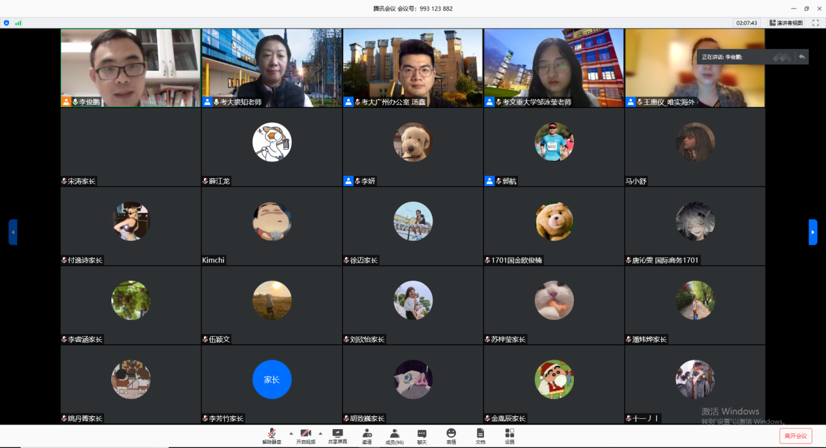Viewport: 826px width, 448px height.
Task: Open the 表情 emoji reactions icon
Action: 451,436
